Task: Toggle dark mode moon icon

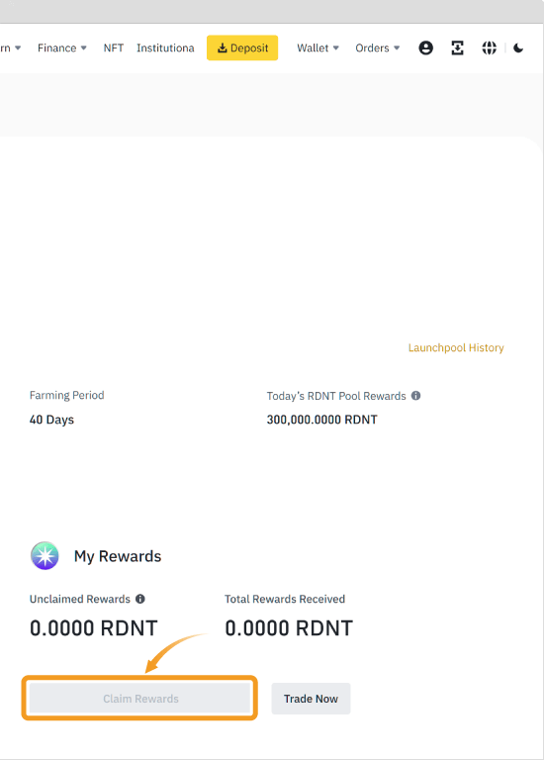Action: coord(518,47)
